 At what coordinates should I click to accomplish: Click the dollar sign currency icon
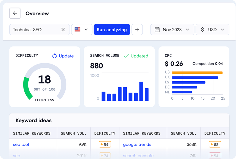(x=202, y=30)
